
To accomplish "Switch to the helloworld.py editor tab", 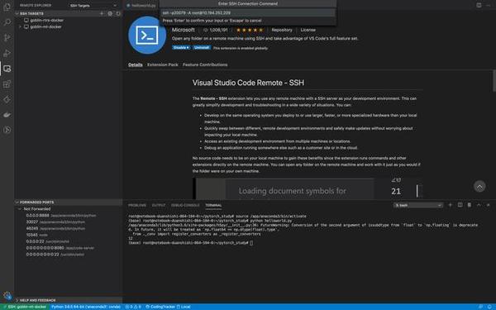I will tap(141, 6).
